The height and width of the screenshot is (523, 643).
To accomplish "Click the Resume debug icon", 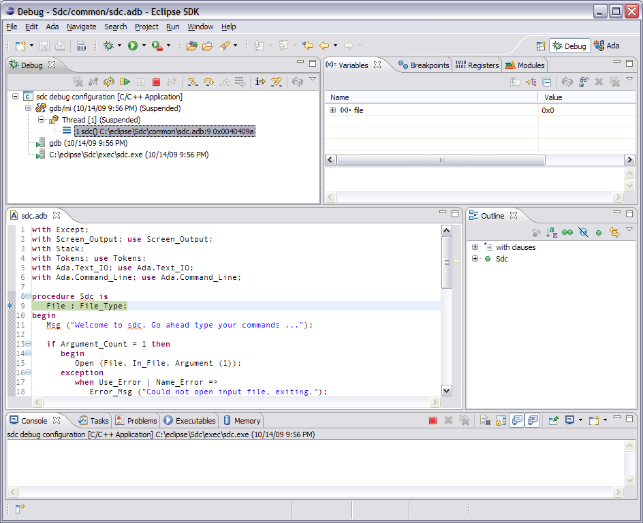I will point(125,82).
